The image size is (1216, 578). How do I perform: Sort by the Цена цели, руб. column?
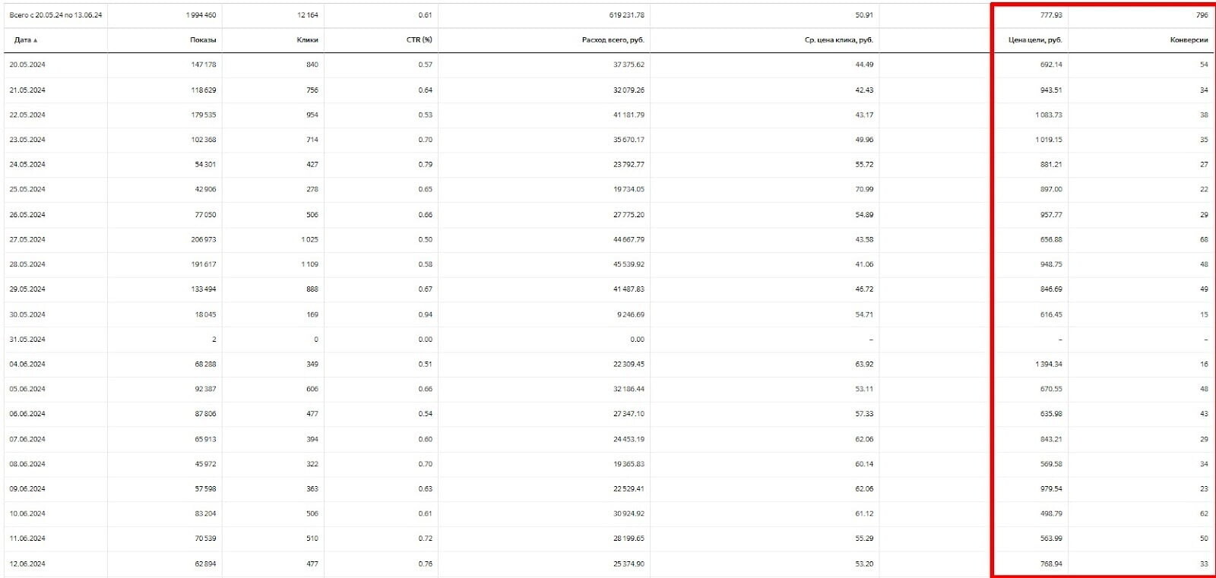coord(1035,40)
